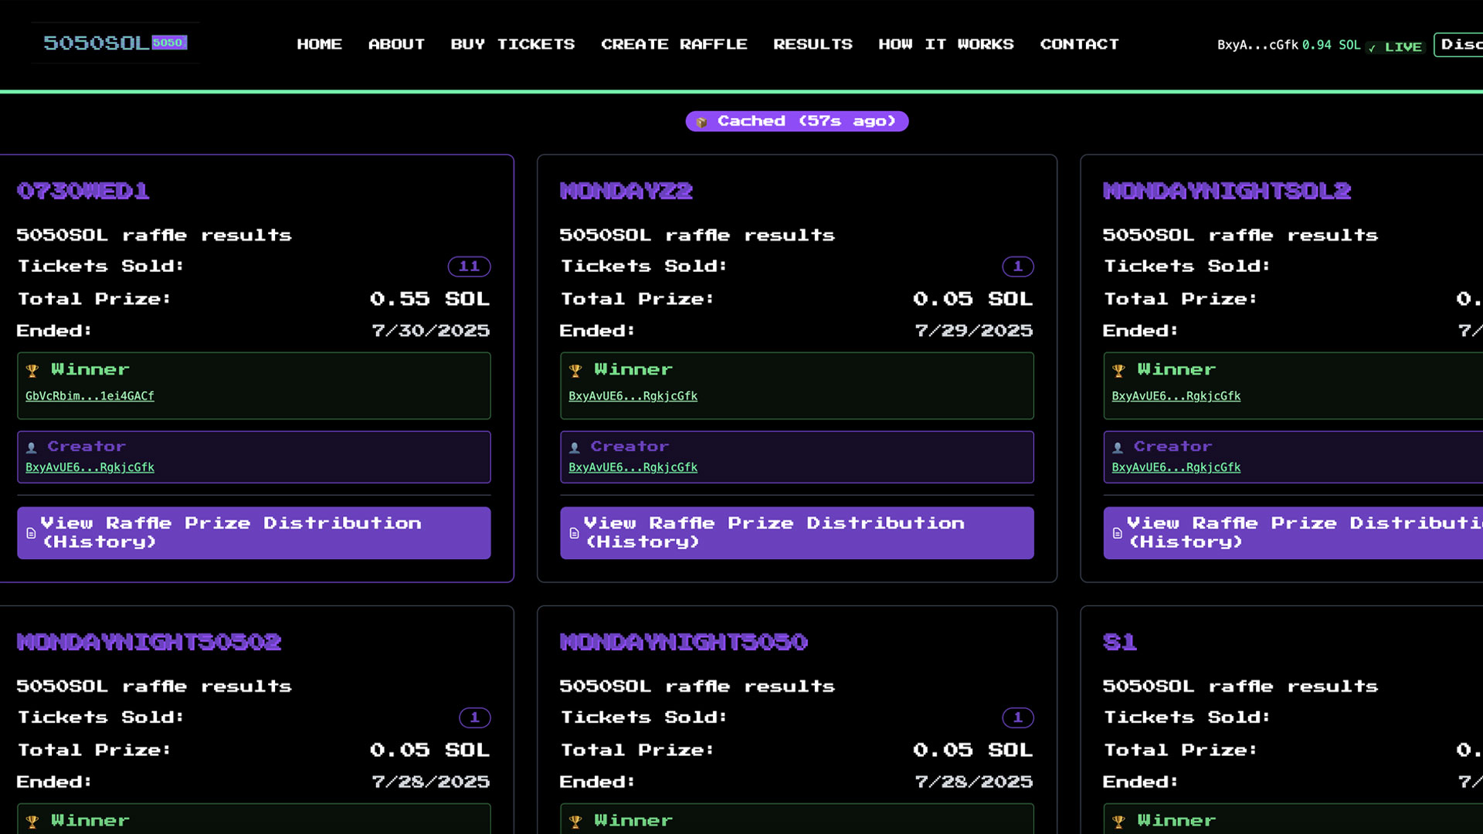Screen dimensions: 1483x834
Task: Click the MONDAYZ2 raffle title
Action: tap(626, 191)
